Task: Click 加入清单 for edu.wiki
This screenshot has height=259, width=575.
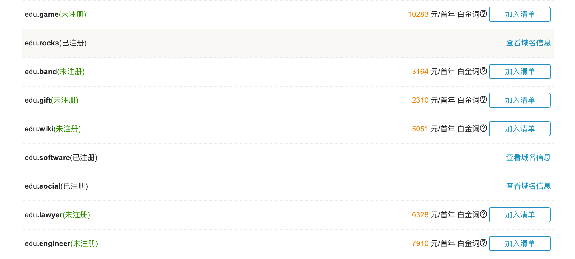Action: tap(520, 129)
